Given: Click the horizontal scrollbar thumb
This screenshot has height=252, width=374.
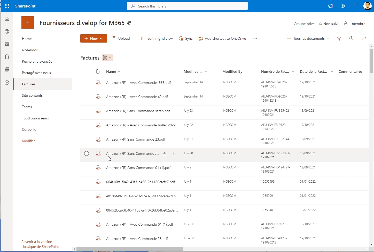Looking at the screenshot, I should [130, 249].
